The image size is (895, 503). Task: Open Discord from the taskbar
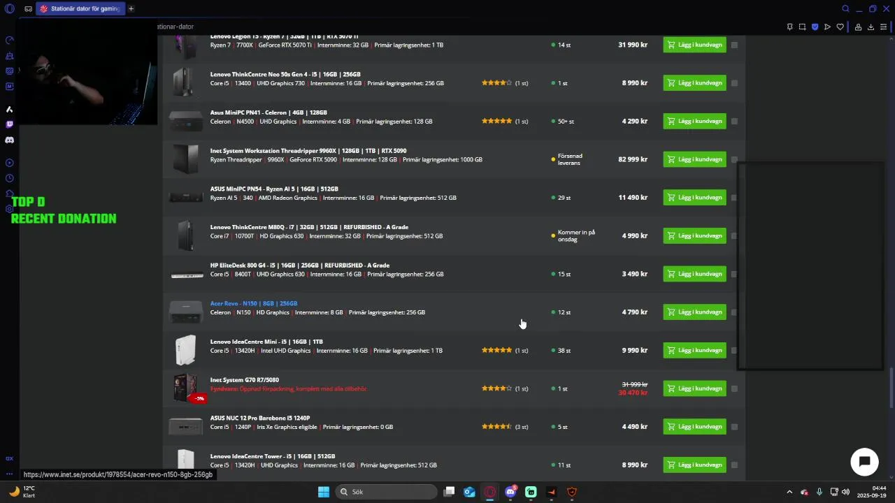click(x=510, y=492)
